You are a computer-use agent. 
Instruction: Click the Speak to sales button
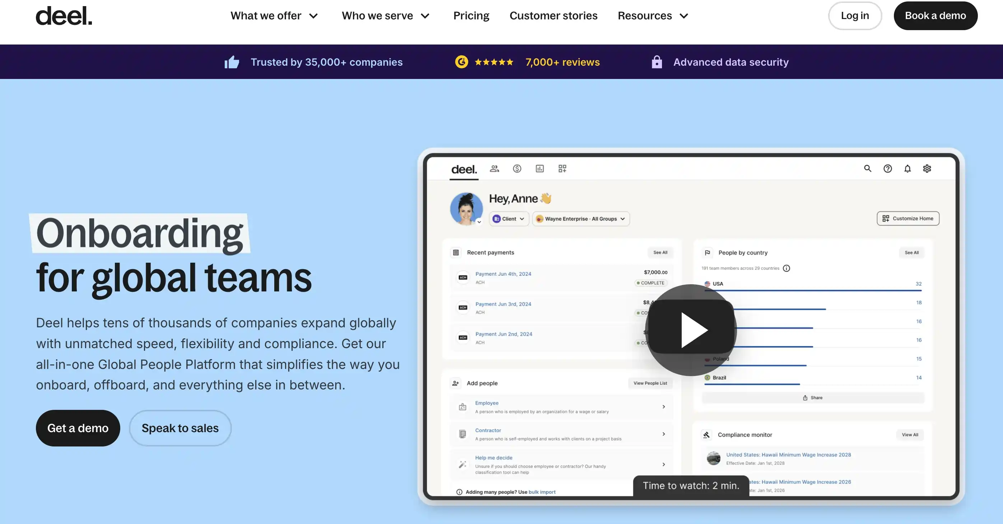[x=180, y=428]
